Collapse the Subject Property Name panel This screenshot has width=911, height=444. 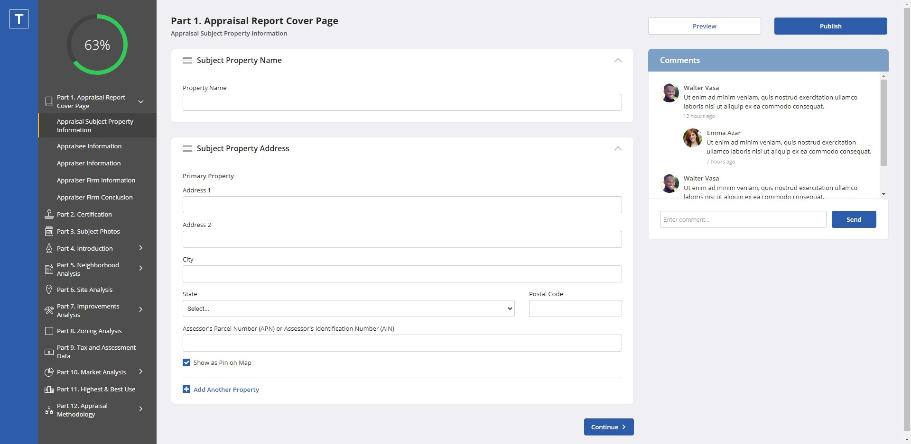coord(618,61)
